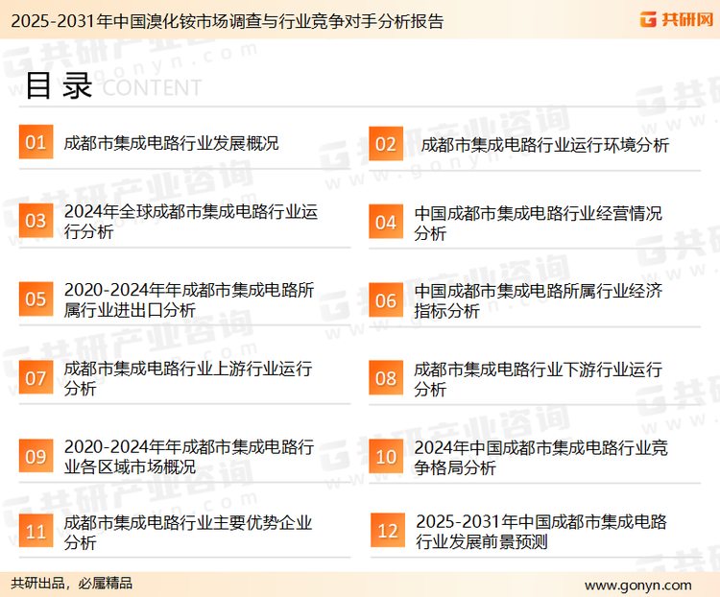The height and width of the screenshot is (597, 720).
Task: Select 行业发展前景预测 entry
Action: (x=540, y=532)
